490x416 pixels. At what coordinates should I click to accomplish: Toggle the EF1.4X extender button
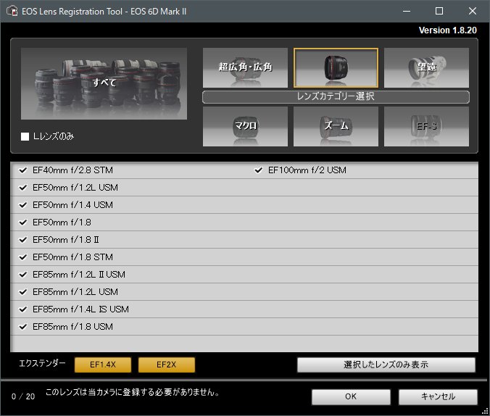[103, 365]
